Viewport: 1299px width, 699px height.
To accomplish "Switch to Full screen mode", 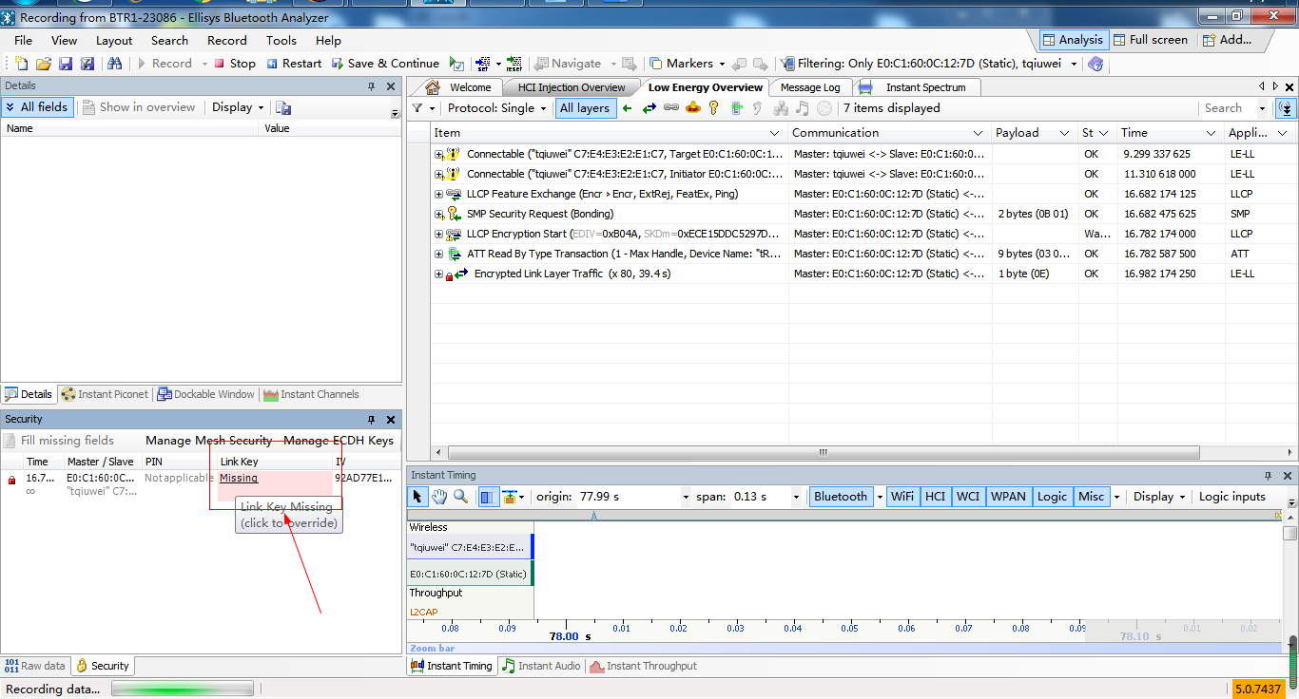I will 1150,40.
